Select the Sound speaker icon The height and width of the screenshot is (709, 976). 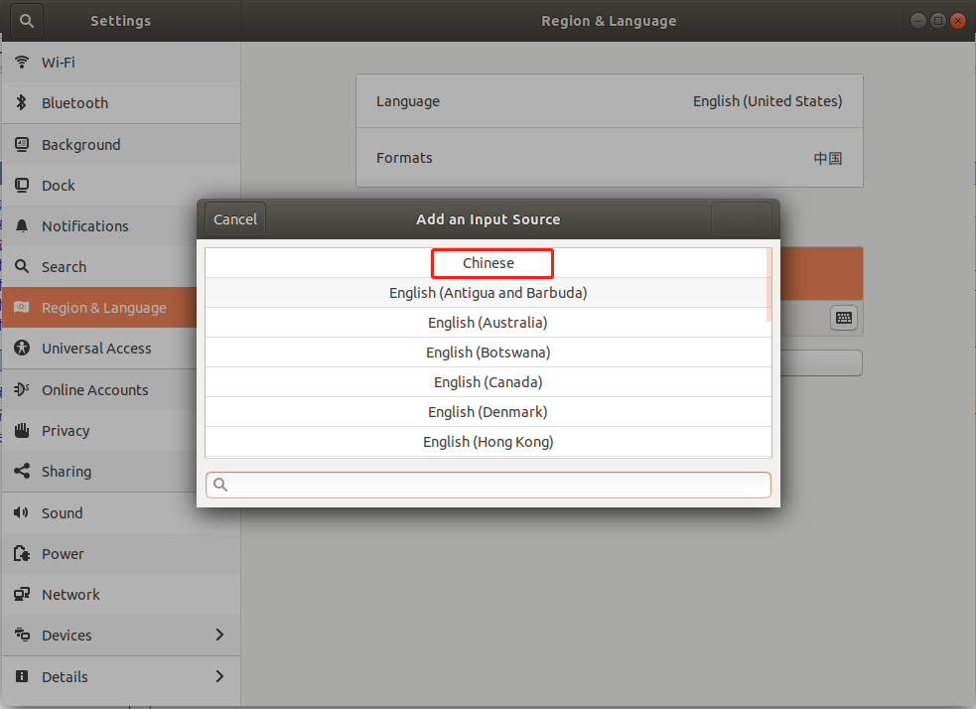21,512
